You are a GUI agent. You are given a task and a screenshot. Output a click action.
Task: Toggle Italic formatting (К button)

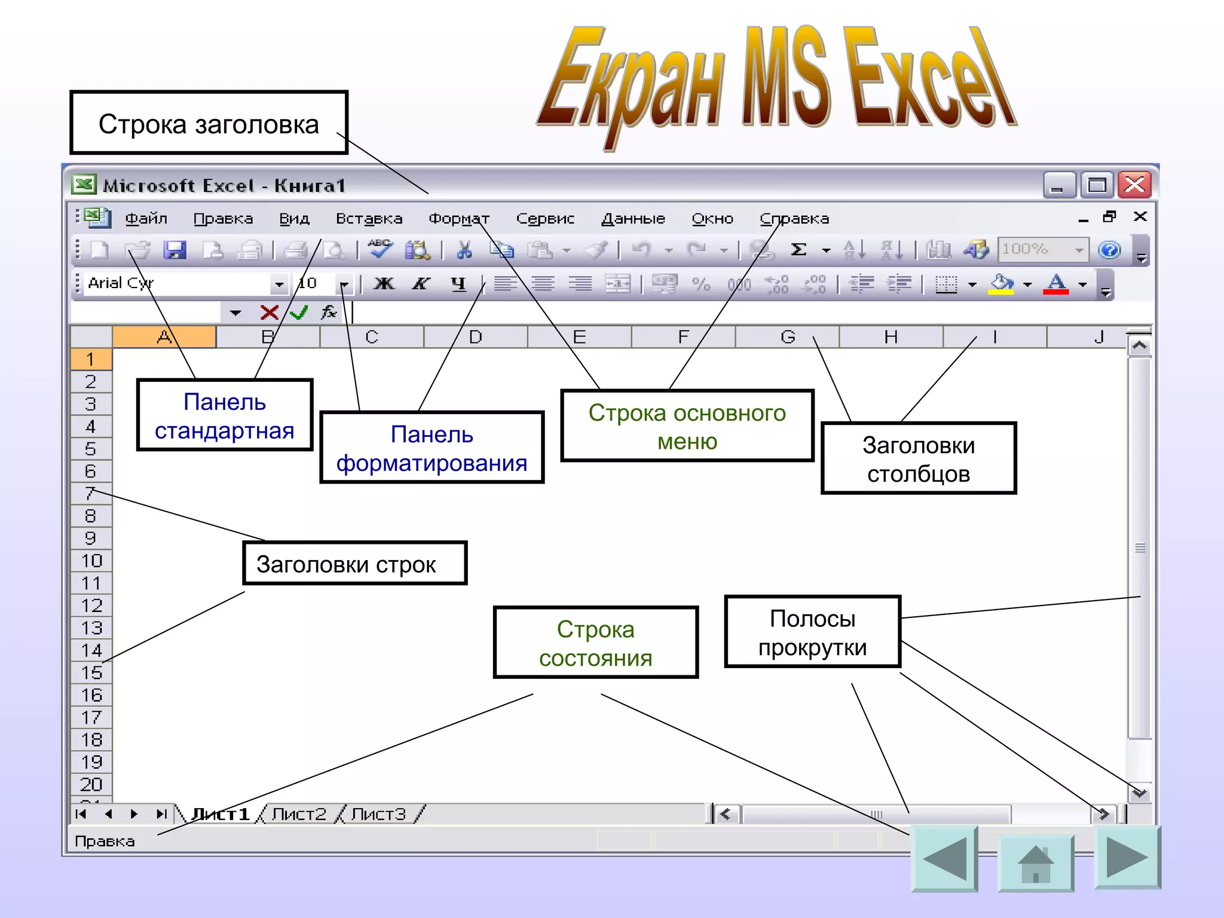pos(421,283)
